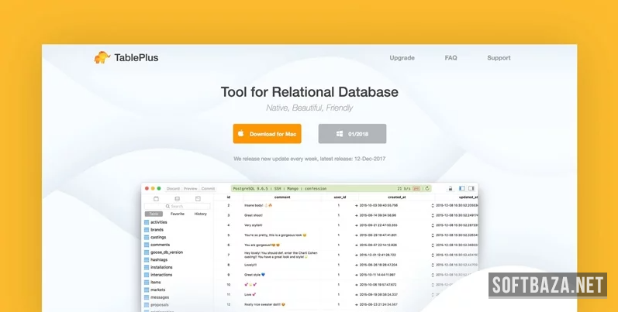Screen dimensions: 618x312
Task: Open the Upgrade page from navigation
Action: pos(402,58)
